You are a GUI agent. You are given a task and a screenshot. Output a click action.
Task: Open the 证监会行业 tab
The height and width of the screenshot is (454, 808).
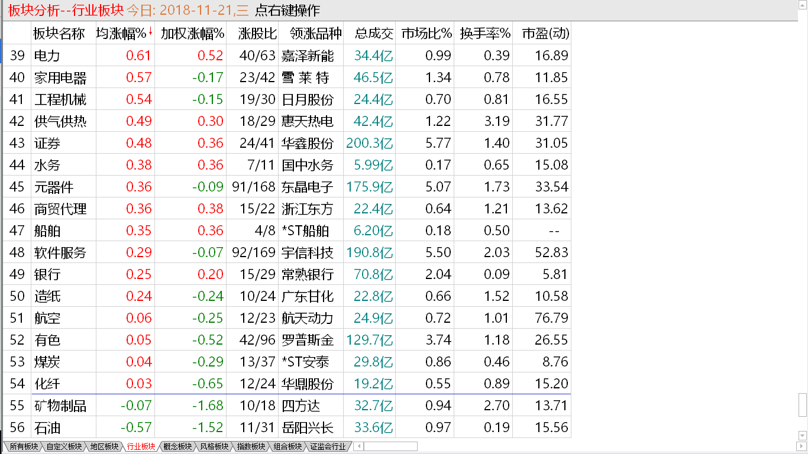pyautogui.click(x=328, y=446)
